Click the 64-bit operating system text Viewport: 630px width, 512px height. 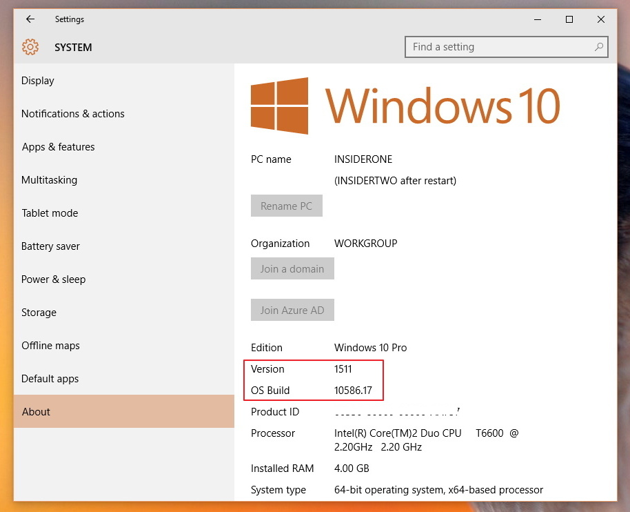pyautogui.click(x=438, y=490)
